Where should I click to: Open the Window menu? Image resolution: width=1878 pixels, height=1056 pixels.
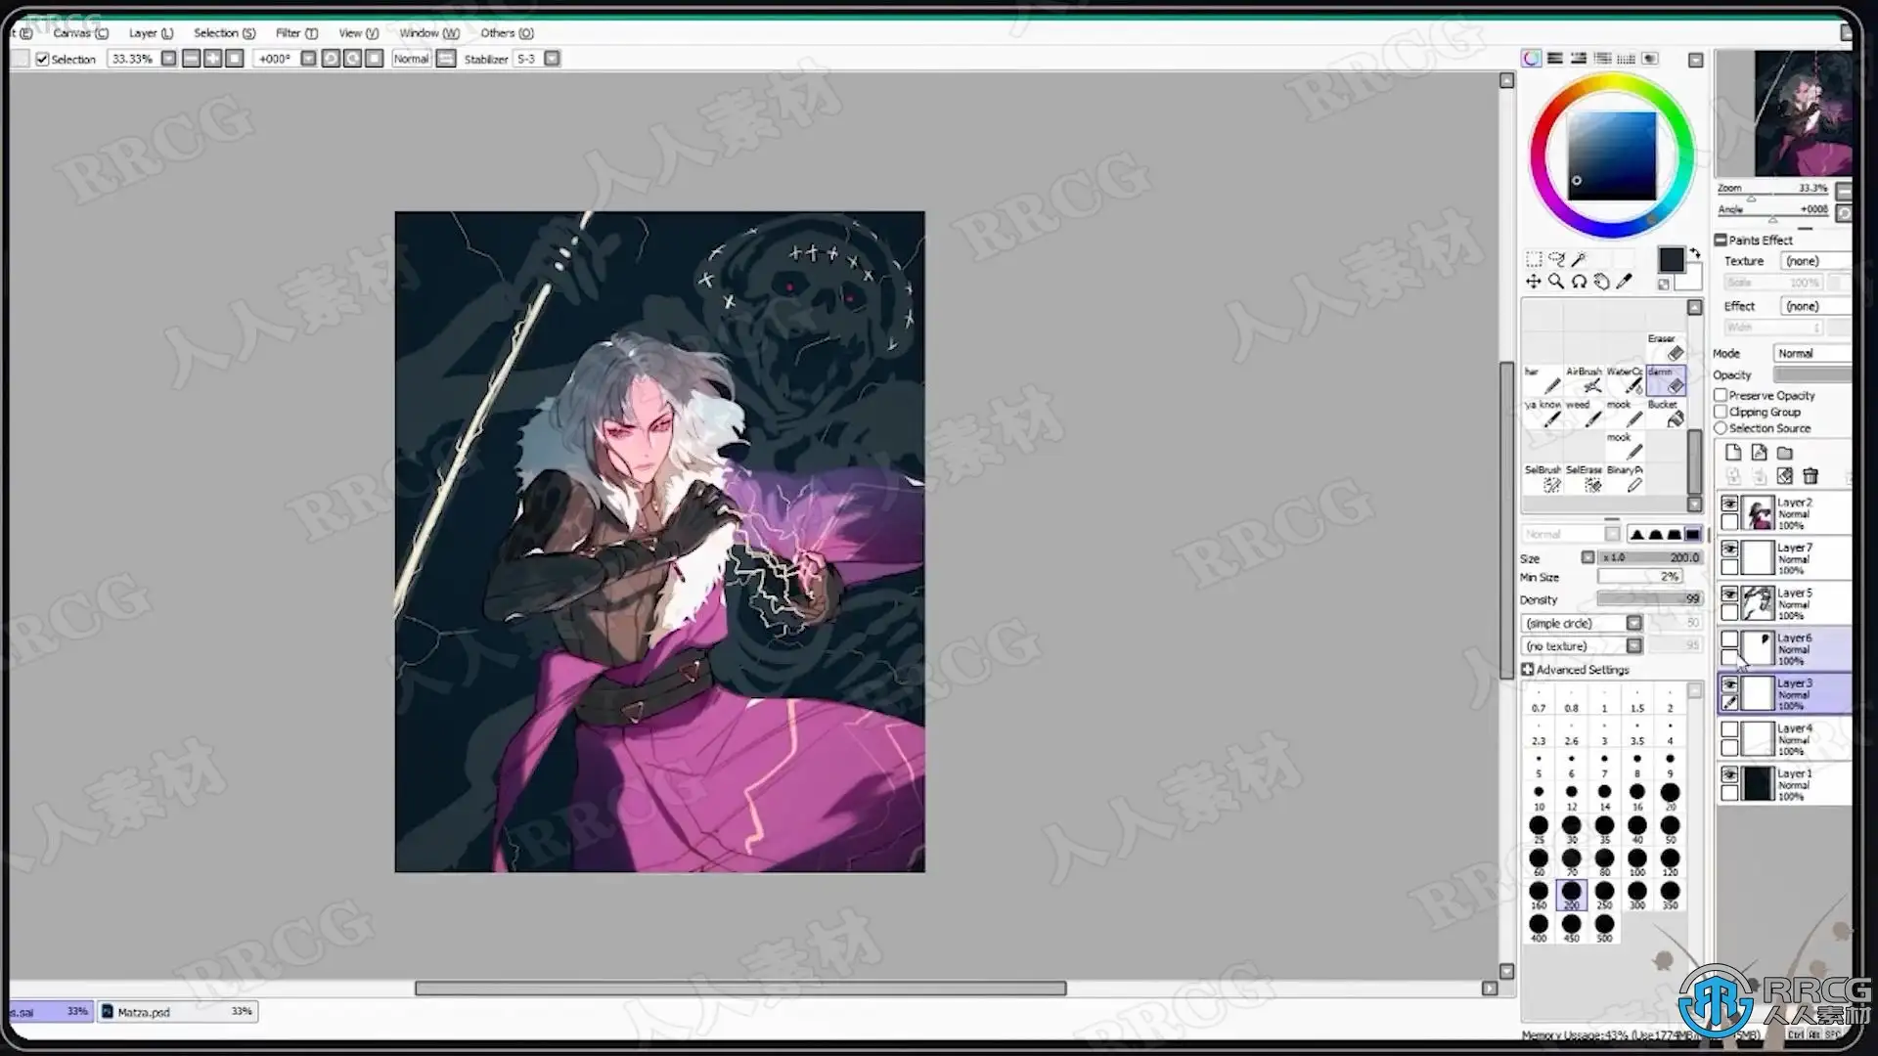pyautogui.click(x=428, y=32)
